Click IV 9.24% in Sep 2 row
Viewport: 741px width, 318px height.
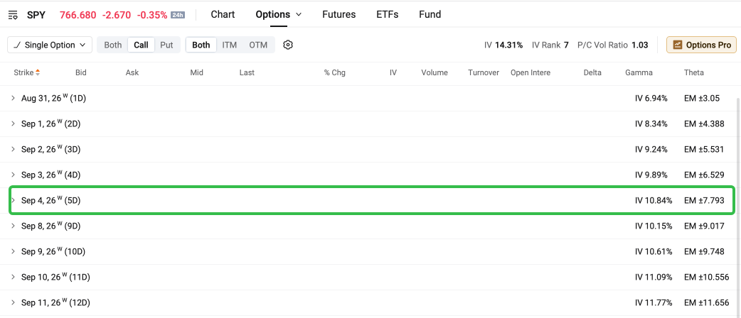tap(651, 149)
